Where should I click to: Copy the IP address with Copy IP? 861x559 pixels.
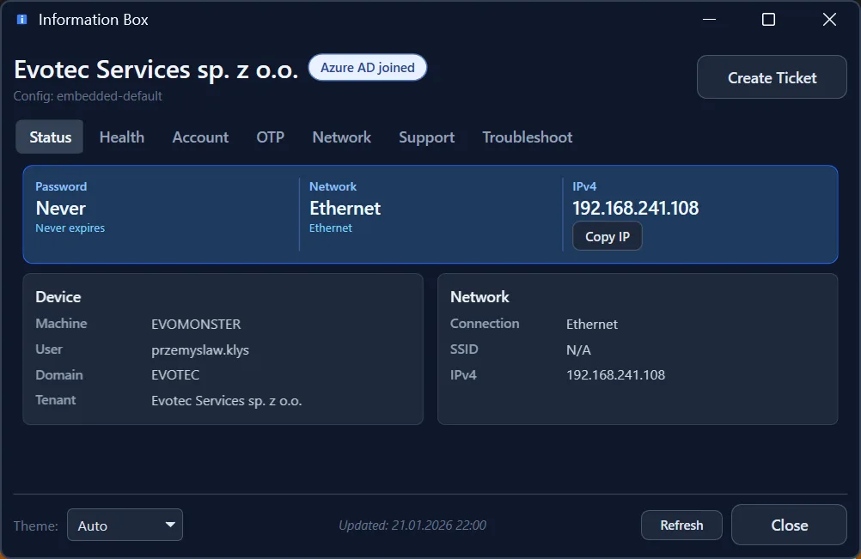[608, 236]
